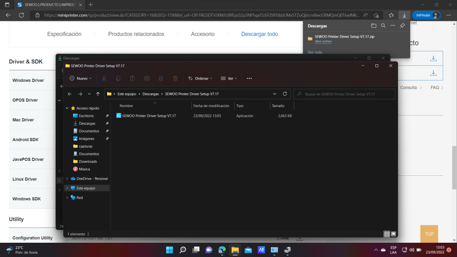Viewport: 457px width, 257px height.
Task: Click the Refresh button beside address bar
Action: click(285, 94)
